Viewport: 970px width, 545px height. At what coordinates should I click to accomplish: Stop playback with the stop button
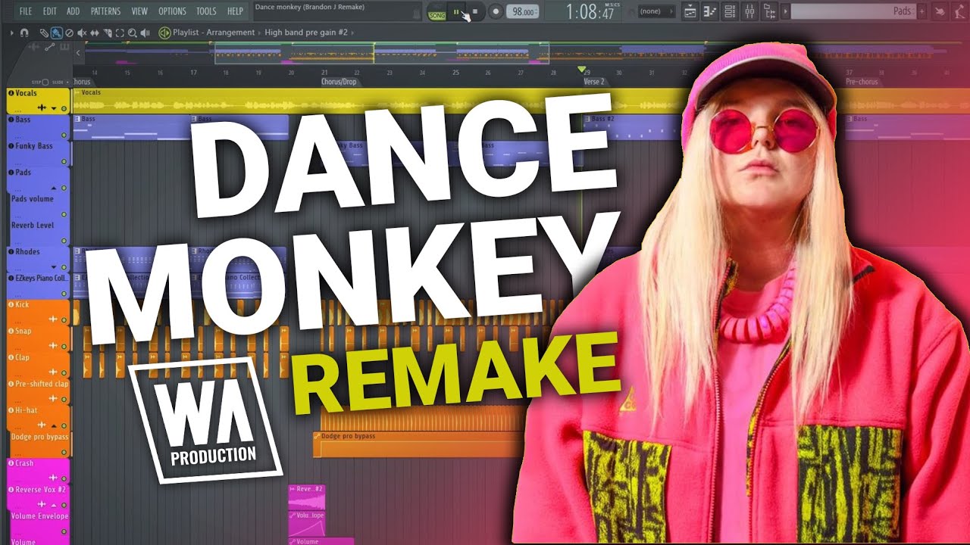pos(475,11)
